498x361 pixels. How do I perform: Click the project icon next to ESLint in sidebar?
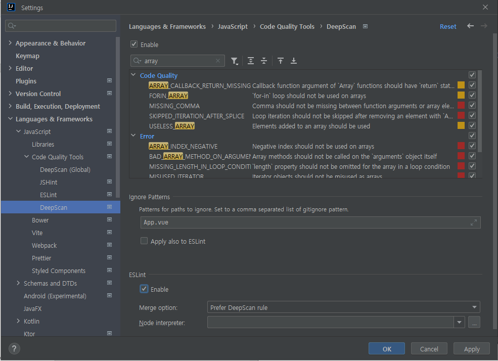(x=110, y=194)
